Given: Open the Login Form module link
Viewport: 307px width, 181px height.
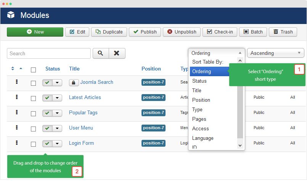Looking at the screenshot, I should (81, 143).
